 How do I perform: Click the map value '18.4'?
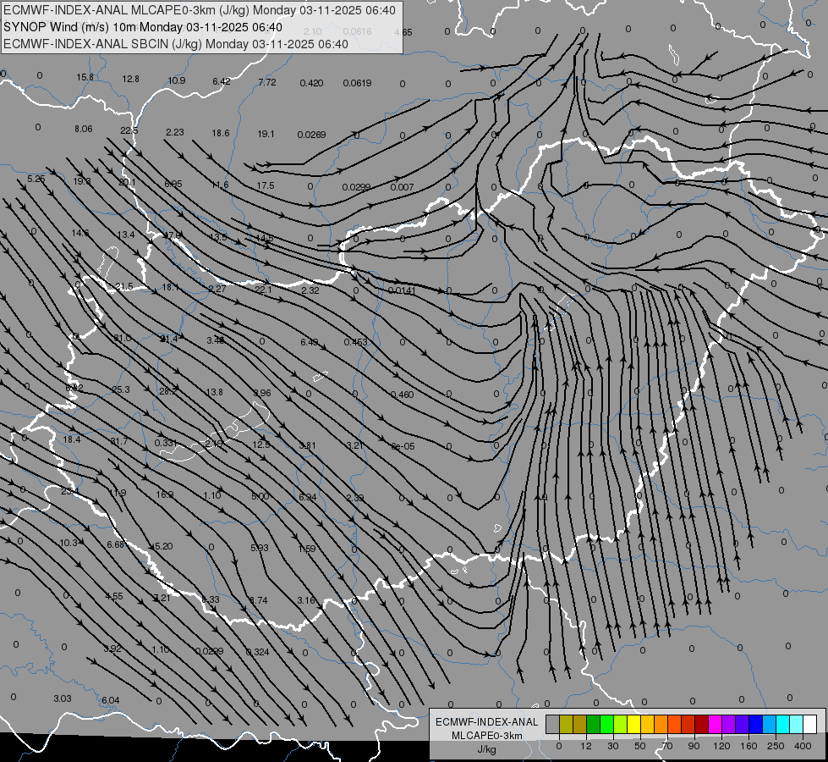pos(71,439)
